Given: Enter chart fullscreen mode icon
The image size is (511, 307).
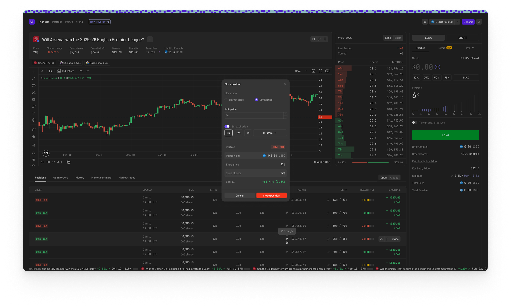Looking at the screenshot, I should [320, 71].
